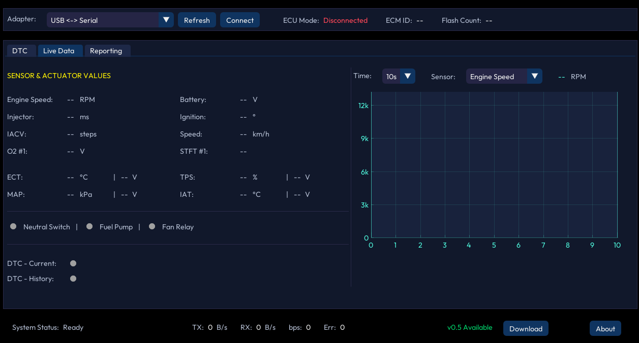Click the 3k label on chart axis

click(364, 205)
